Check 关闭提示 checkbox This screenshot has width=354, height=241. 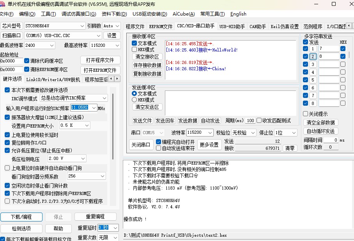pos(305,113)
